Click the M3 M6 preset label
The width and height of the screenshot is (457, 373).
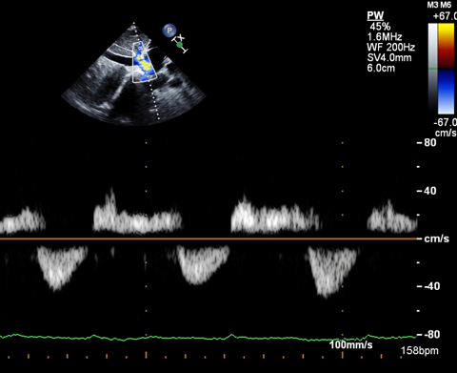pyautogui.click(x=439, y=5)
